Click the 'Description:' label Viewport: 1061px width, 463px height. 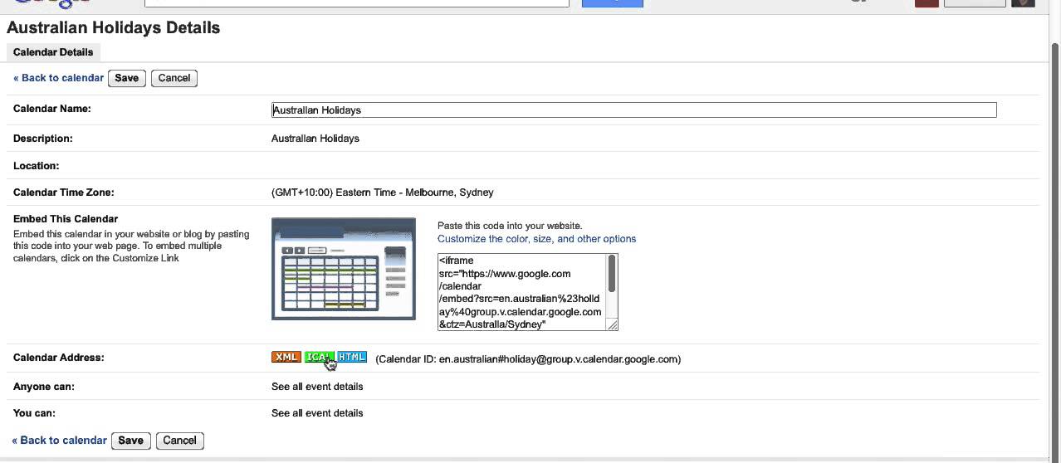pyautogui.click(x=43, y=139)
